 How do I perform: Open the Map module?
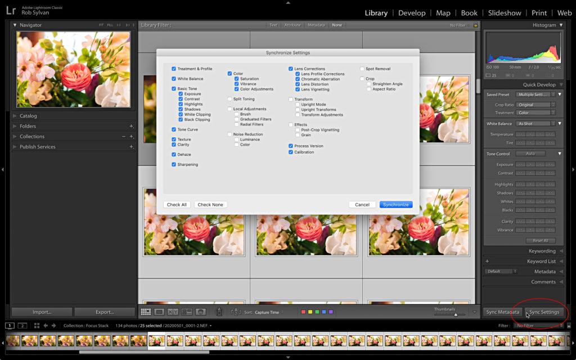(x=443, y=13)
